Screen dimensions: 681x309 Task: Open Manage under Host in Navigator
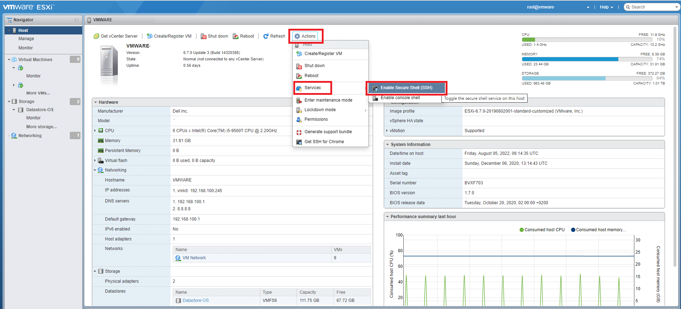tap(26, 39)
